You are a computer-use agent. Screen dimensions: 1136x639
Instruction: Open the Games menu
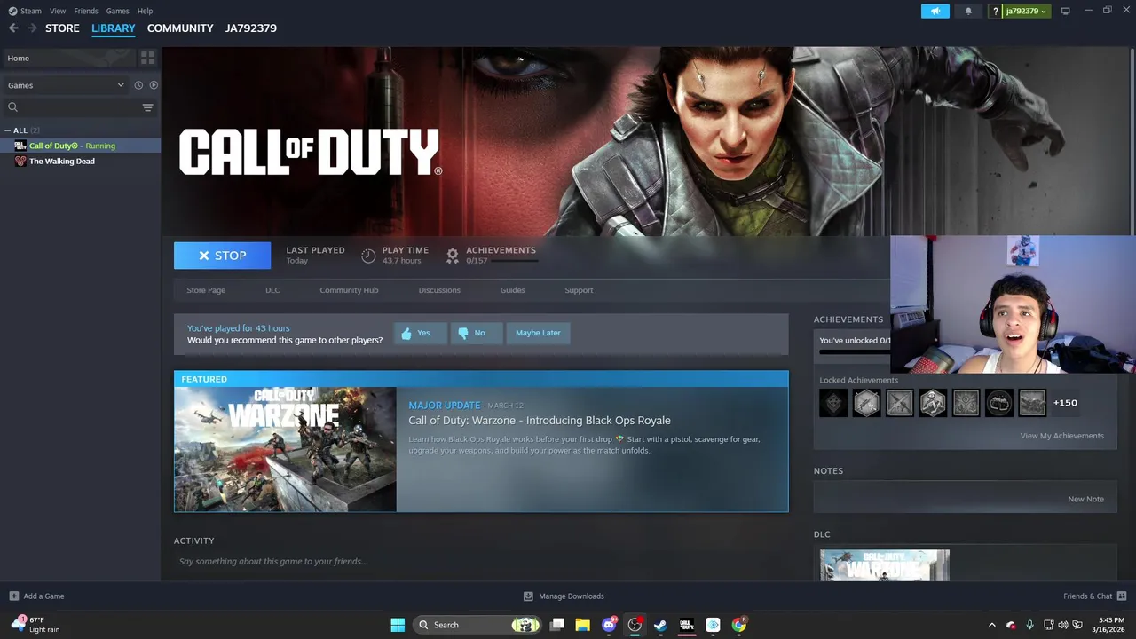click(117, 11)
